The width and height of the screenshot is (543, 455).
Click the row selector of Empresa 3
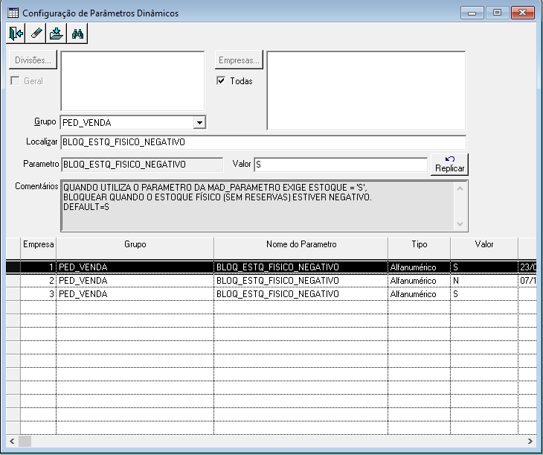13,294
